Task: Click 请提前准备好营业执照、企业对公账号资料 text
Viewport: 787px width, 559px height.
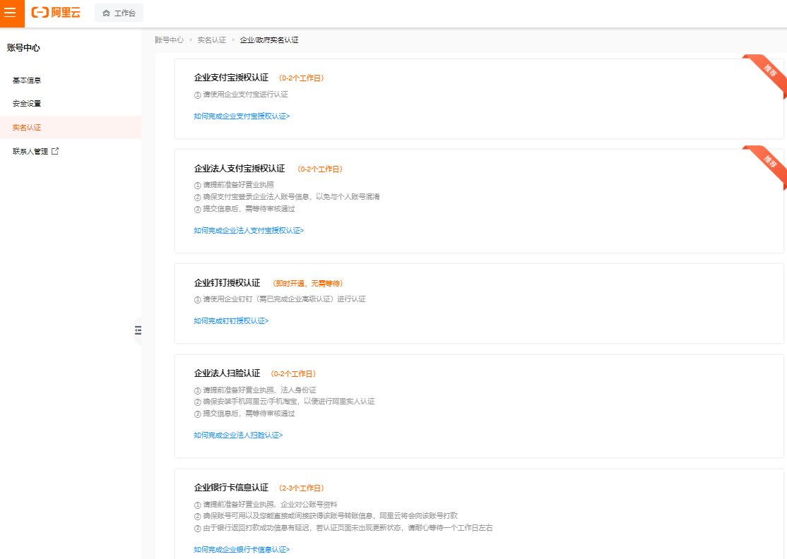Action: [x=270, y=505]
